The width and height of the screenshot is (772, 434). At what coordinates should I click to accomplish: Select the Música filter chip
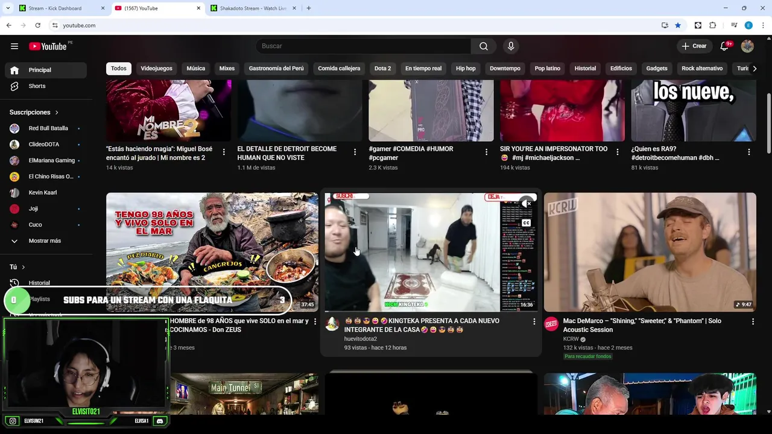click(x=195, y=69)
